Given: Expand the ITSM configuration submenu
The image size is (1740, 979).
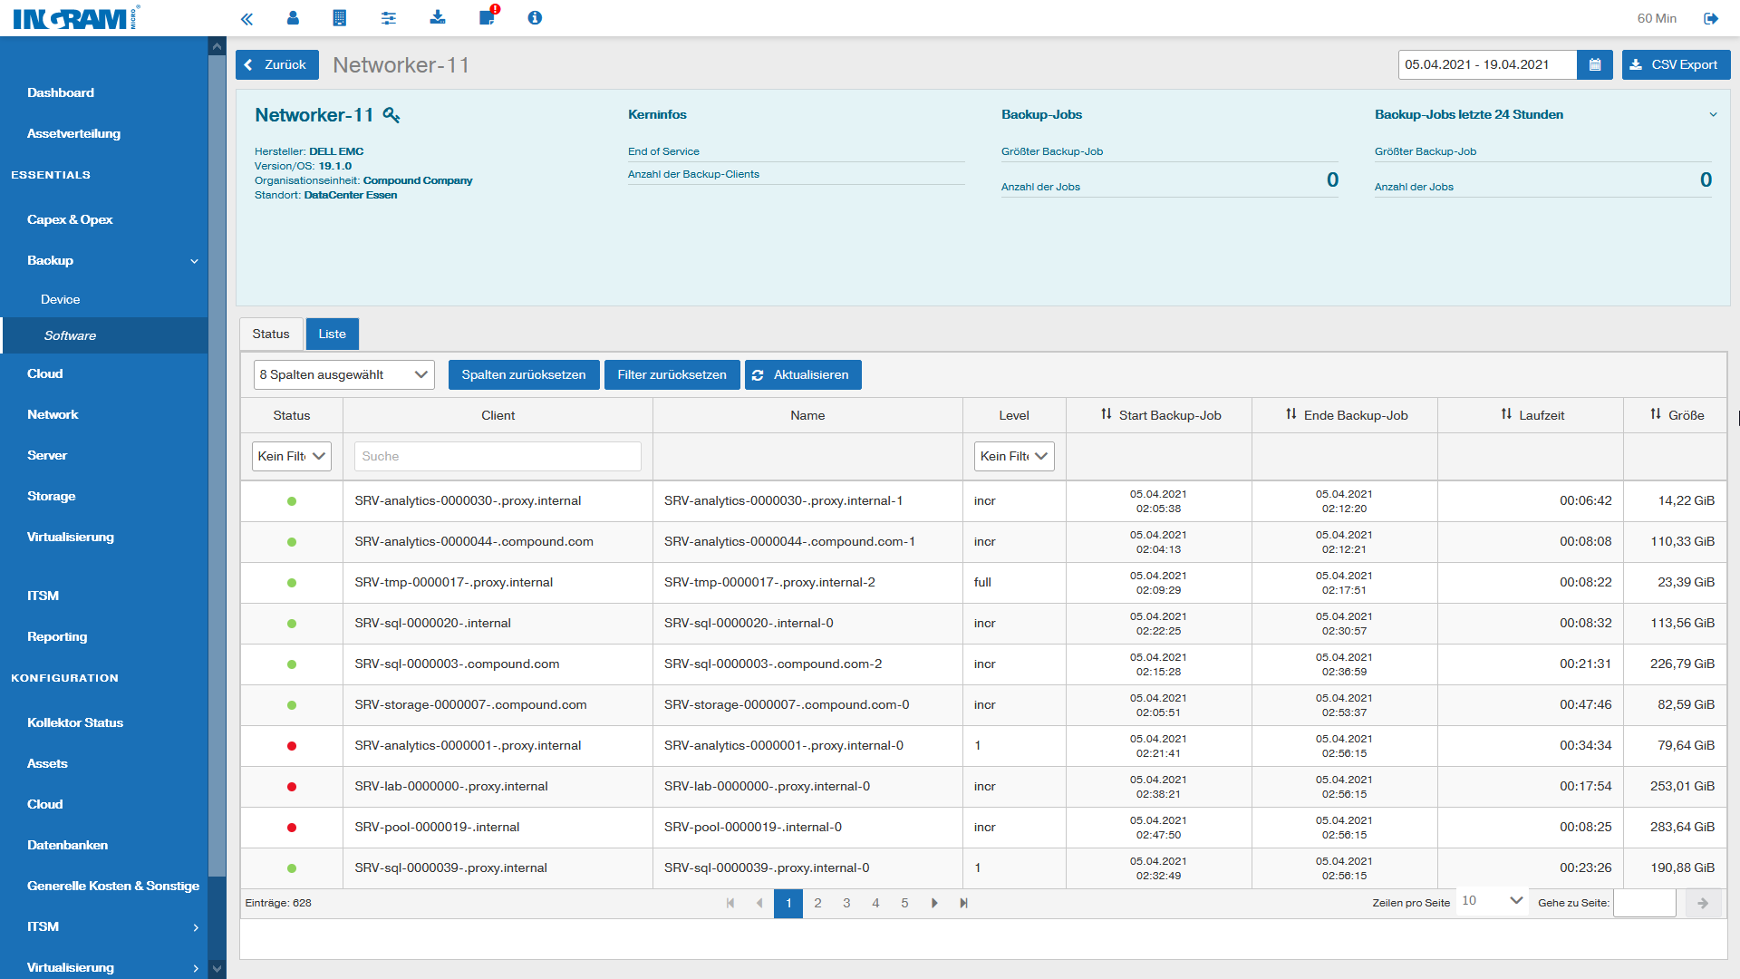Looking at the screenshot, I should click(196, 927).
